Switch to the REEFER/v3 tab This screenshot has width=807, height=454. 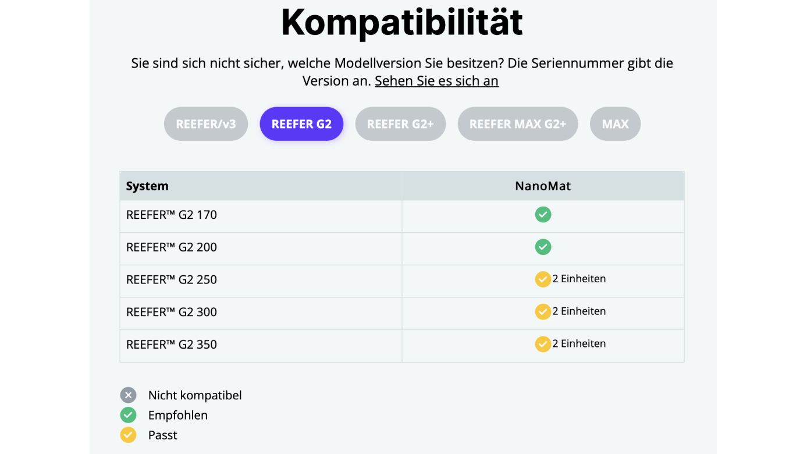(x=206, y=124)
